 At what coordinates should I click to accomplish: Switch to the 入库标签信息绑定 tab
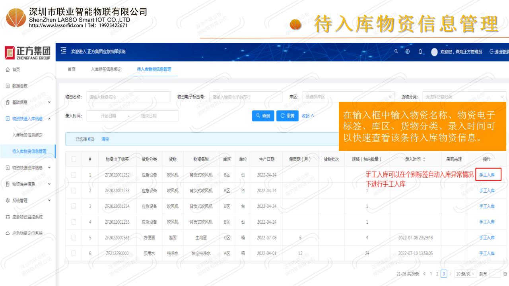coord(106,69)
